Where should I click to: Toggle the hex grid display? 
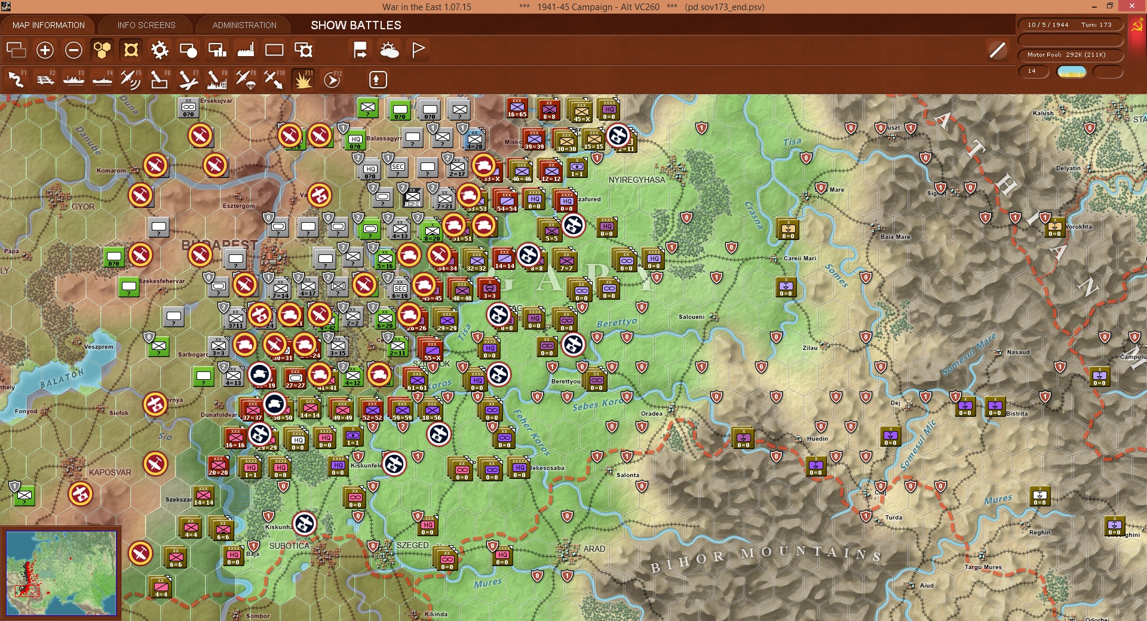pyautogui.click(x=102, y=50)
